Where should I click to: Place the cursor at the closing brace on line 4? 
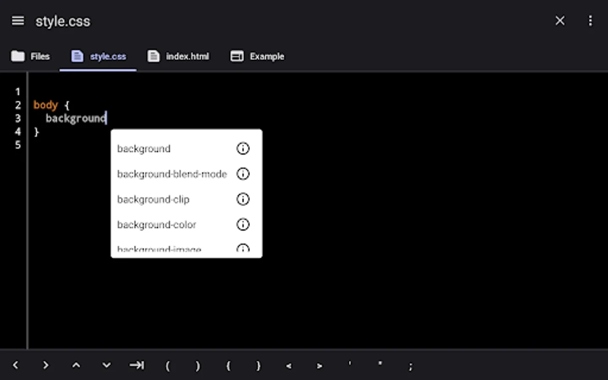[x=36, y=132]
